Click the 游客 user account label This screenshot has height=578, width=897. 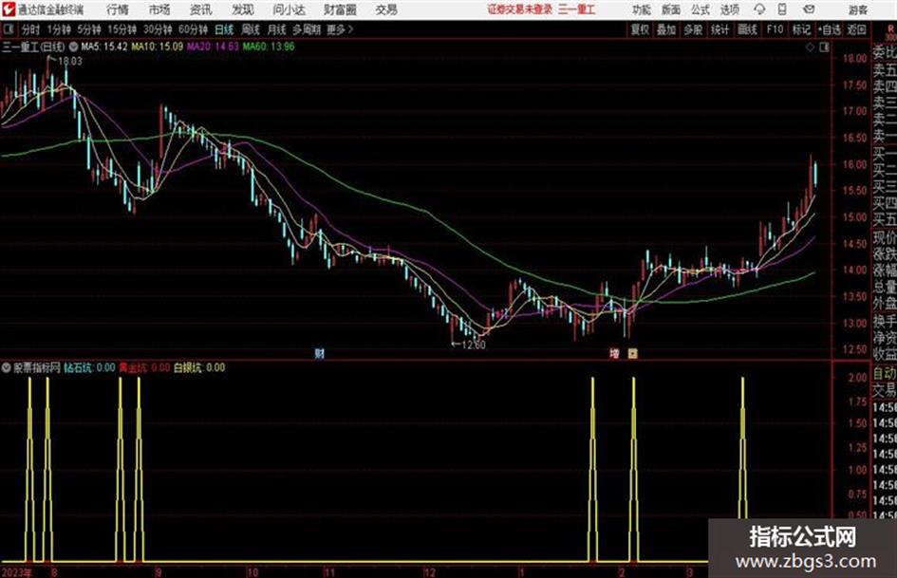[857, 9]
